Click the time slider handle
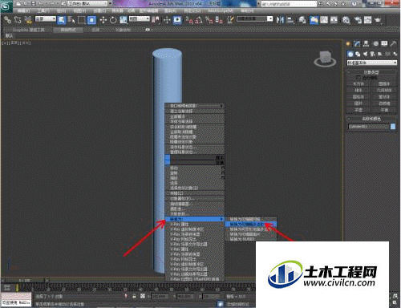 click(25, 281)
